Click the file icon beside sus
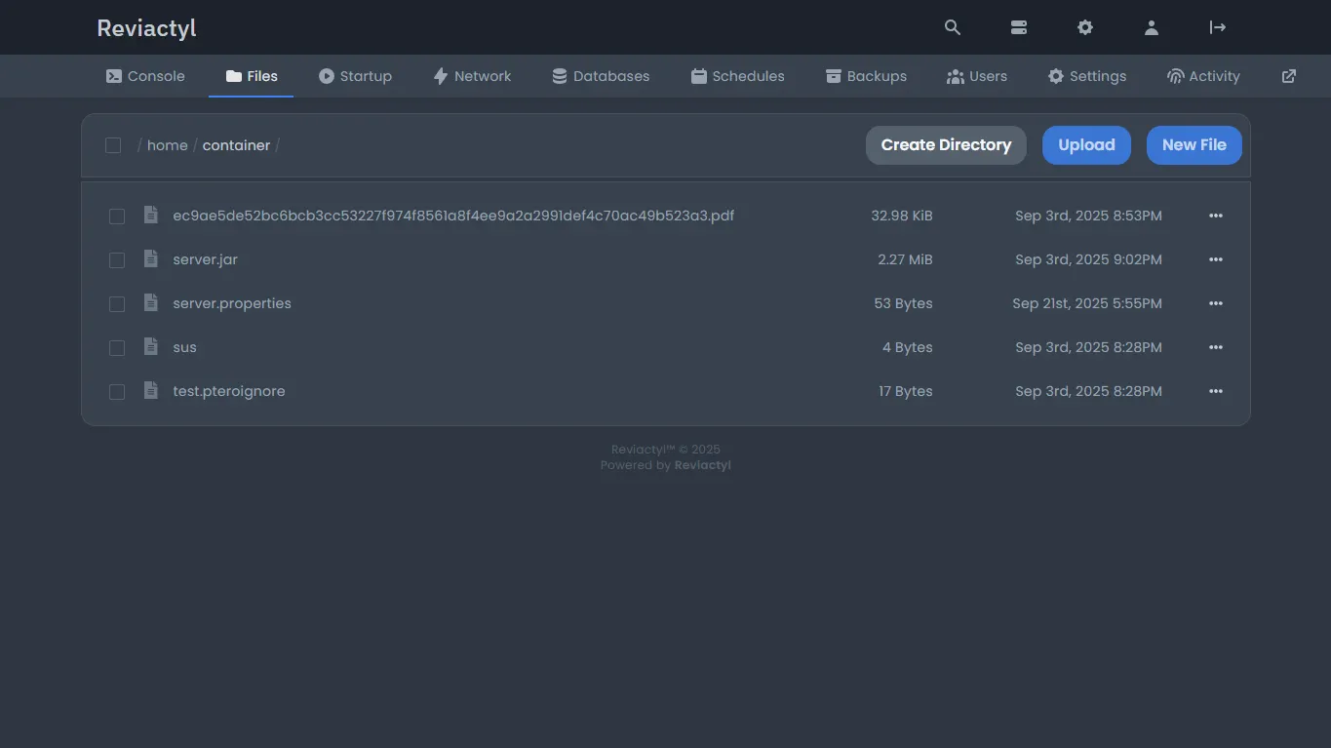1331x748 pixels. click(150, 347)
